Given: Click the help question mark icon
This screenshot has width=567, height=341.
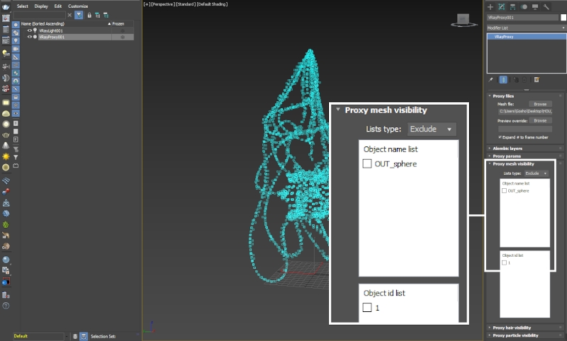Looking at the screenshot, I should pos(6,306).
